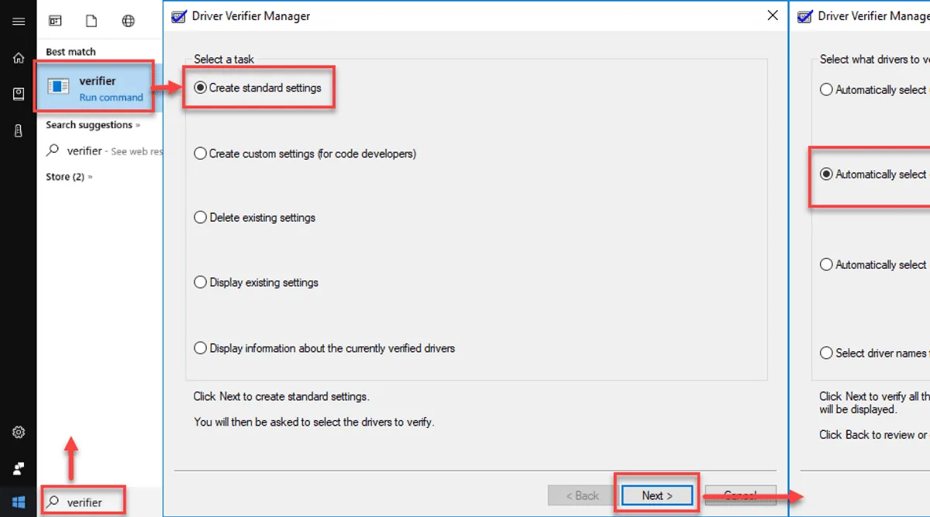The image size is (930, 517).
Task: Click the verifier search input box
Action: coord(84,502)
